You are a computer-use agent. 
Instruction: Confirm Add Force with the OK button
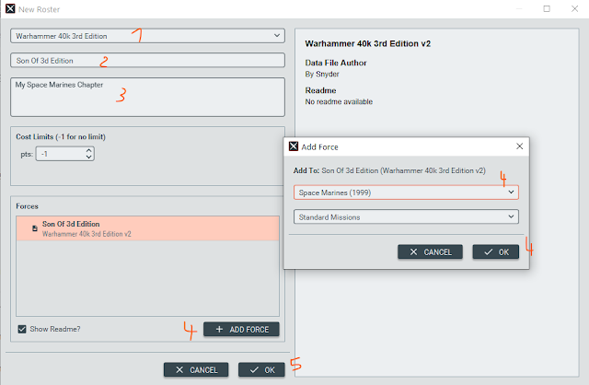pos(496,251)
